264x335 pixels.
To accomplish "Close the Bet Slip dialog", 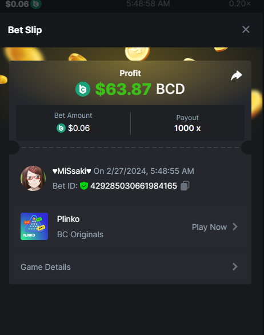I will (x=246, y=30).
